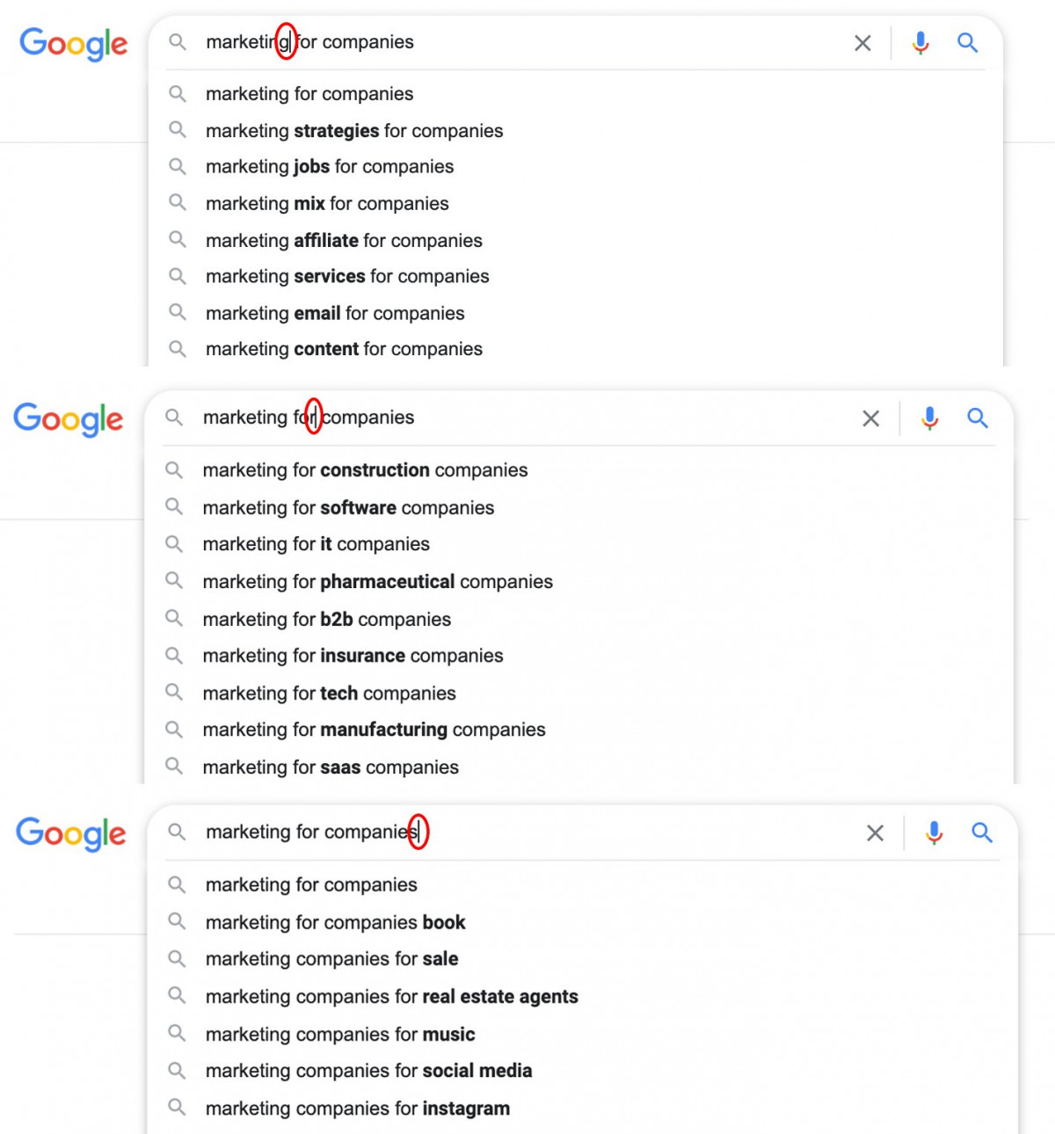Image resolution: width=1055 pixels, height=1134 pixels.
Task: Clear the bottom search box with X icon
Action: pos(875,833)
